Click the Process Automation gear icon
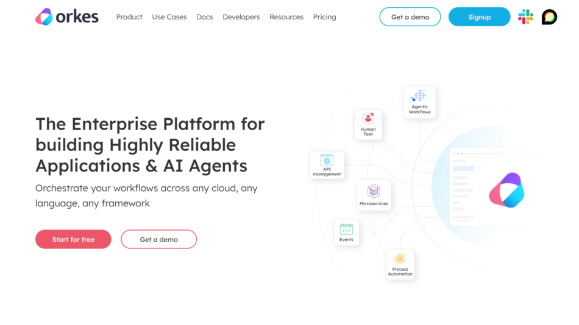Viewport: 579px width, 325px height. click(x=400, y=259)
